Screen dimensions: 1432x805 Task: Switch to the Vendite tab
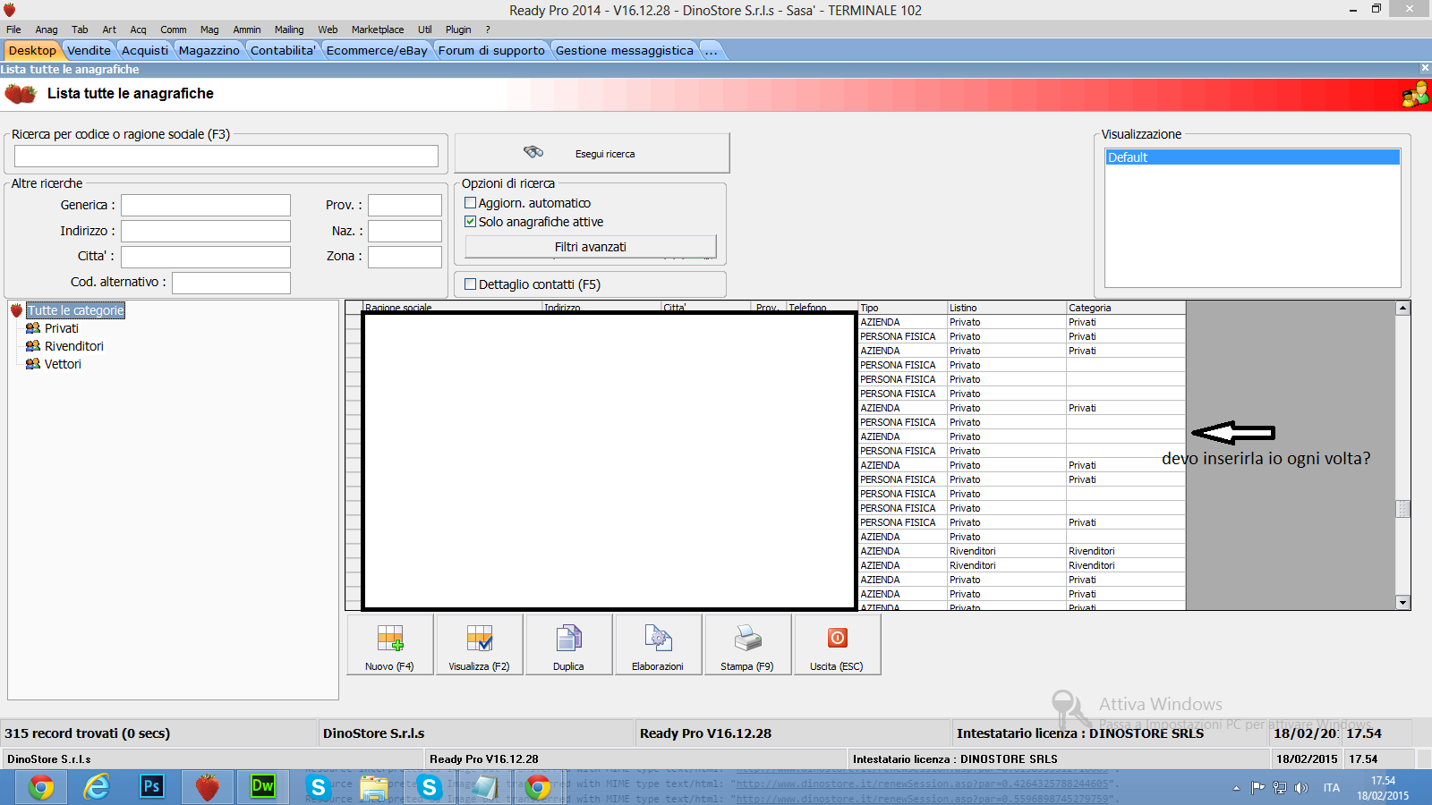click(89, 50)
